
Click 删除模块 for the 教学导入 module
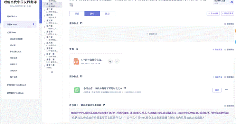click(x=229, y=106)
